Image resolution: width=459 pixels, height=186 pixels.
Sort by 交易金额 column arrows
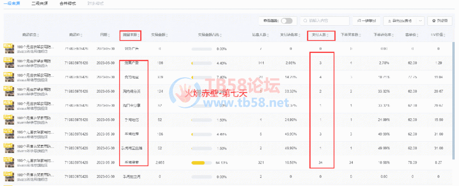(167, 35)
